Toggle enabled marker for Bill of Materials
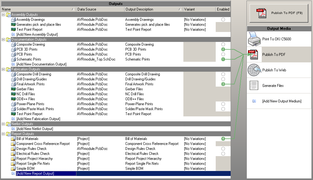This screenshot has width=313, height=180. pos(223,139)
